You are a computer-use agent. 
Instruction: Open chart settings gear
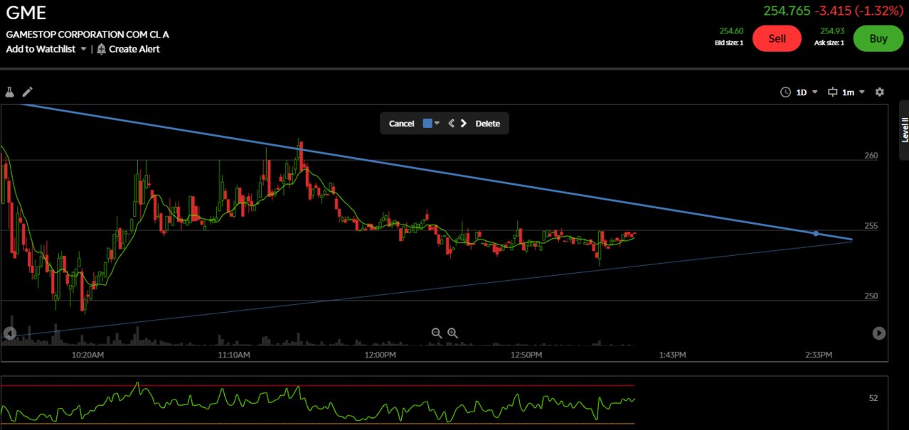(880, 92)
